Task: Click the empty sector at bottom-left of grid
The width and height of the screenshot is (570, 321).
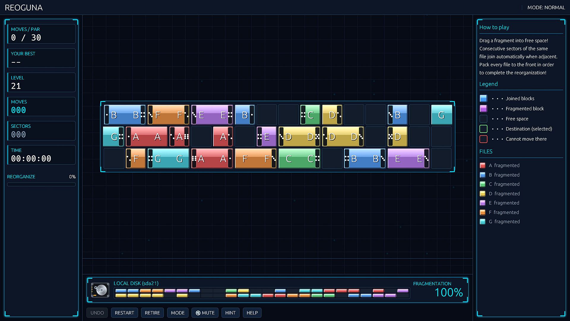Action: [114, 159]
